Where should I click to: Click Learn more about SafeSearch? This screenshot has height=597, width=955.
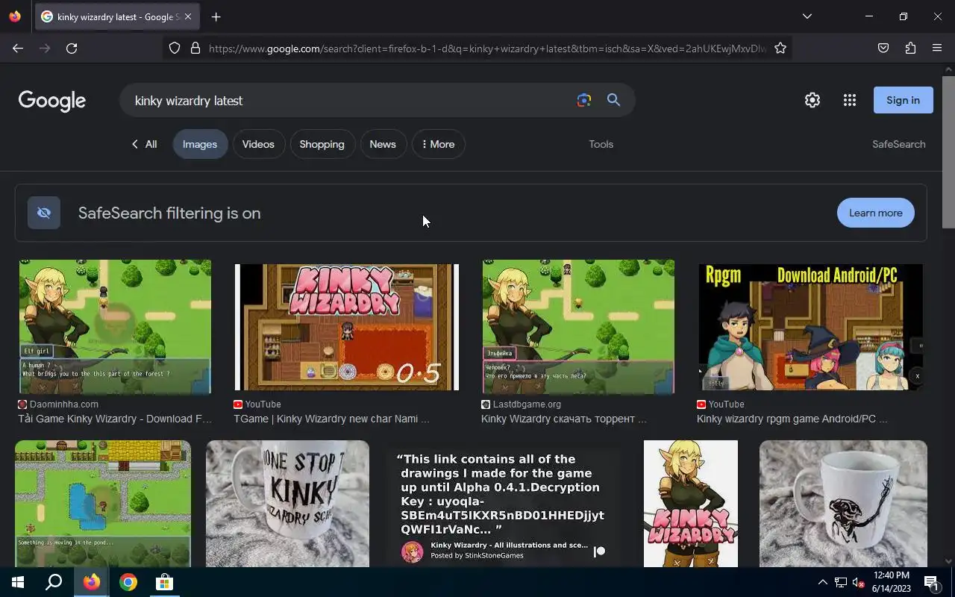point(875,213)
